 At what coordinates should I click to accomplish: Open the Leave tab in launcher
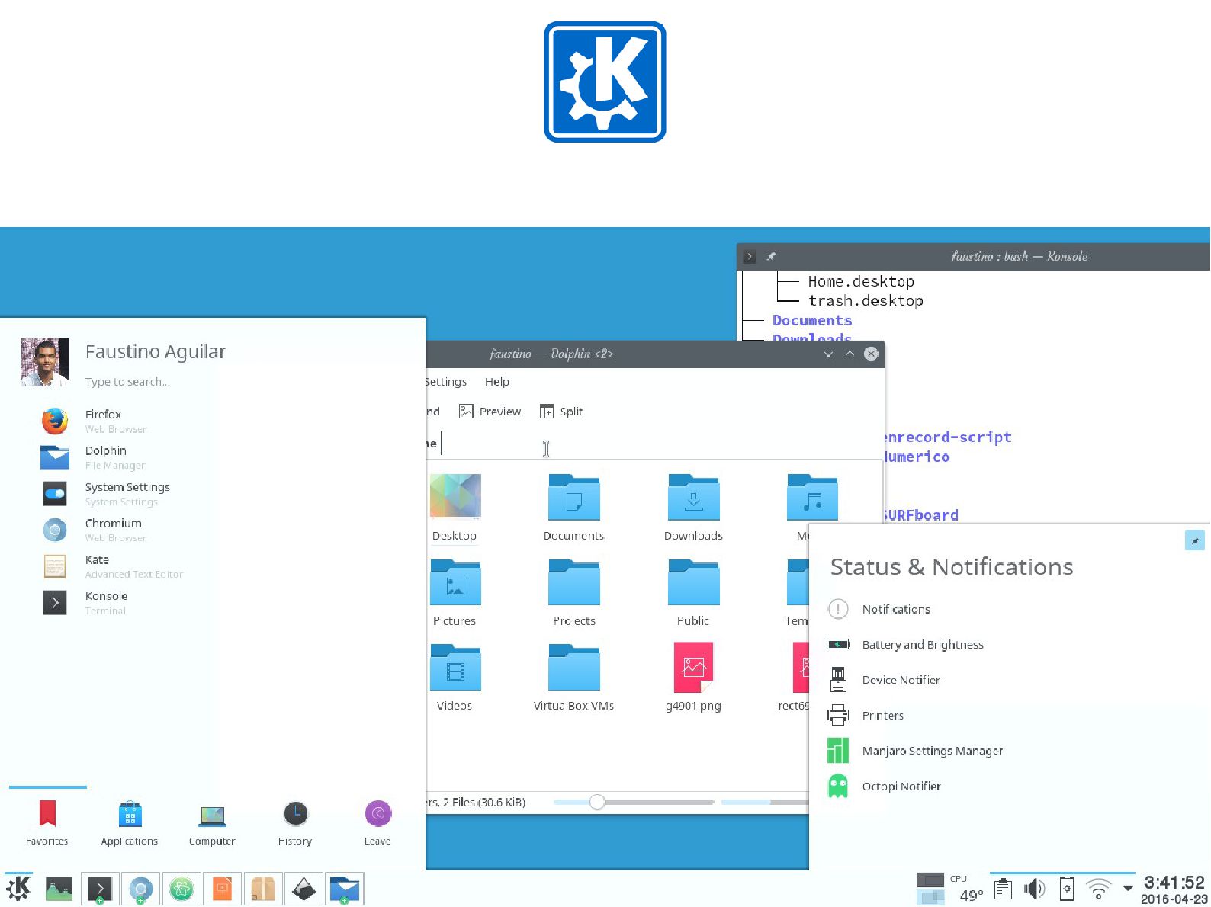(377, 823)
